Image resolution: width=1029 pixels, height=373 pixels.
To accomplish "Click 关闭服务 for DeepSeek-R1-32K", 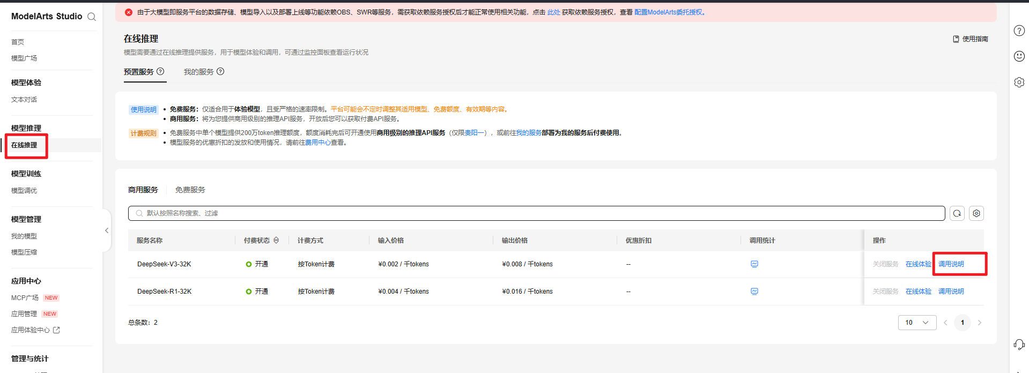I will pos(885,292).
